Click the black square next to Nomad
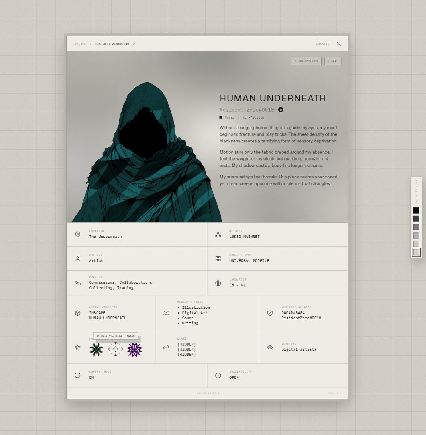This screenshot has height=435, width=426. click(x=220, y=117)
